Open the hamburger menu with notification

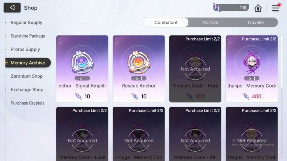click(x=276, y=8)
